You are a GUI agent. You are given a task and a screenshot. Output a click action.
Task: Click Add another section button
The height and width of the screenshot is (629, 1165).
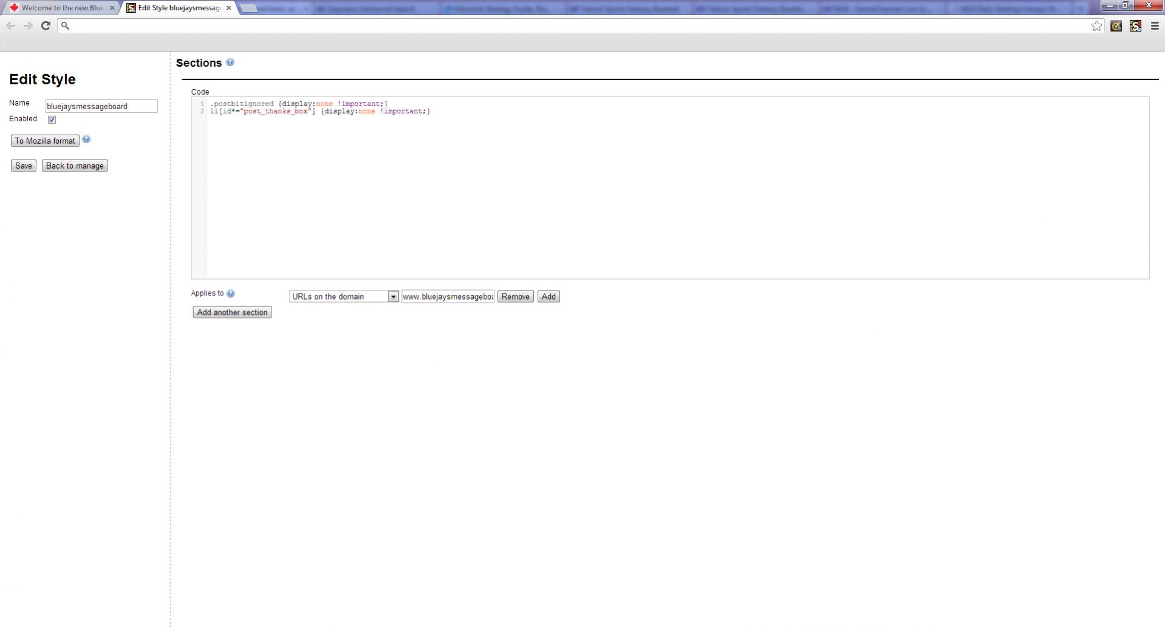tap(232, 312)
